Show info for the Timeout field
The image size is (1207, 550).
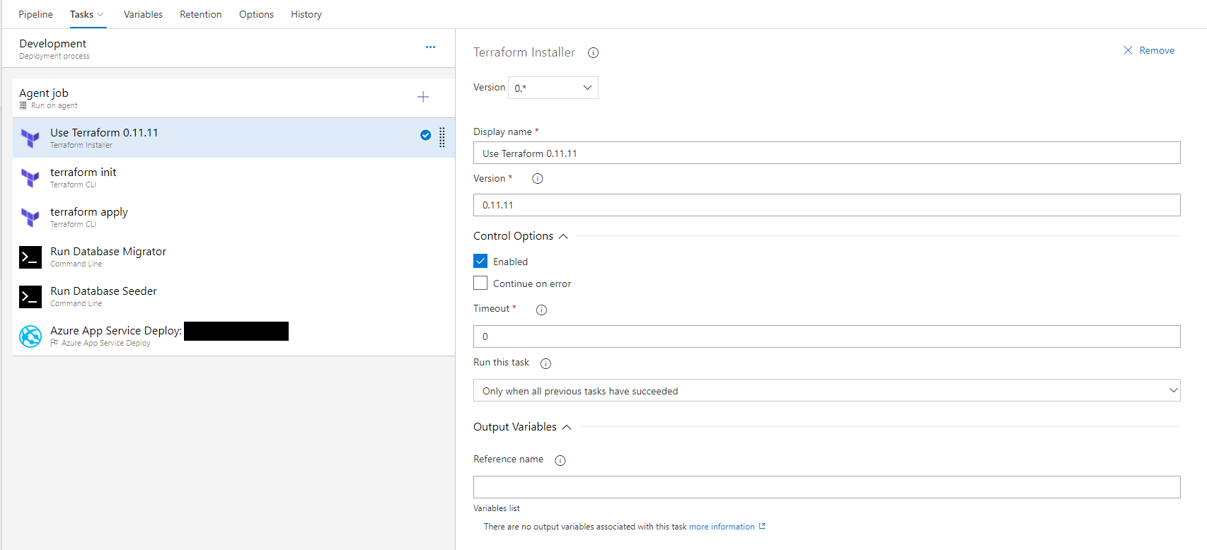click(x=541, y=310)
